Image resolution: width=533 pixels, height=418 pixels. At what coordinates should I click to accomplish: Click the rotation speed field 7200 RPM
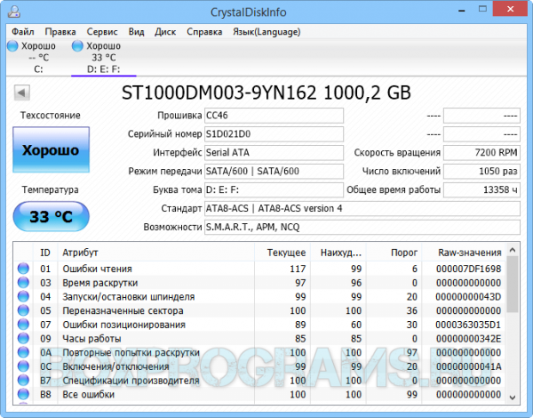pos(481,152)
